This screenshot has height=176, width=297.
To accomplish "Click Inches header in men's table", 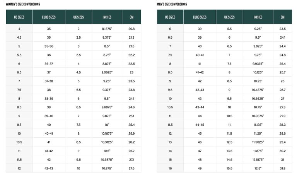I will pyautogui.click(x=258, y=17).
